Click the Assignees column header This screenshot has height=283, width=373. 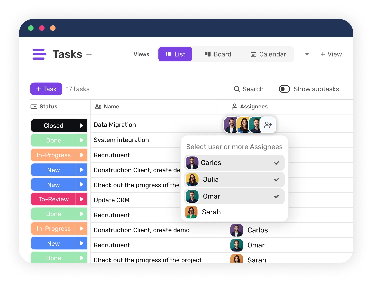click(250, 107)
